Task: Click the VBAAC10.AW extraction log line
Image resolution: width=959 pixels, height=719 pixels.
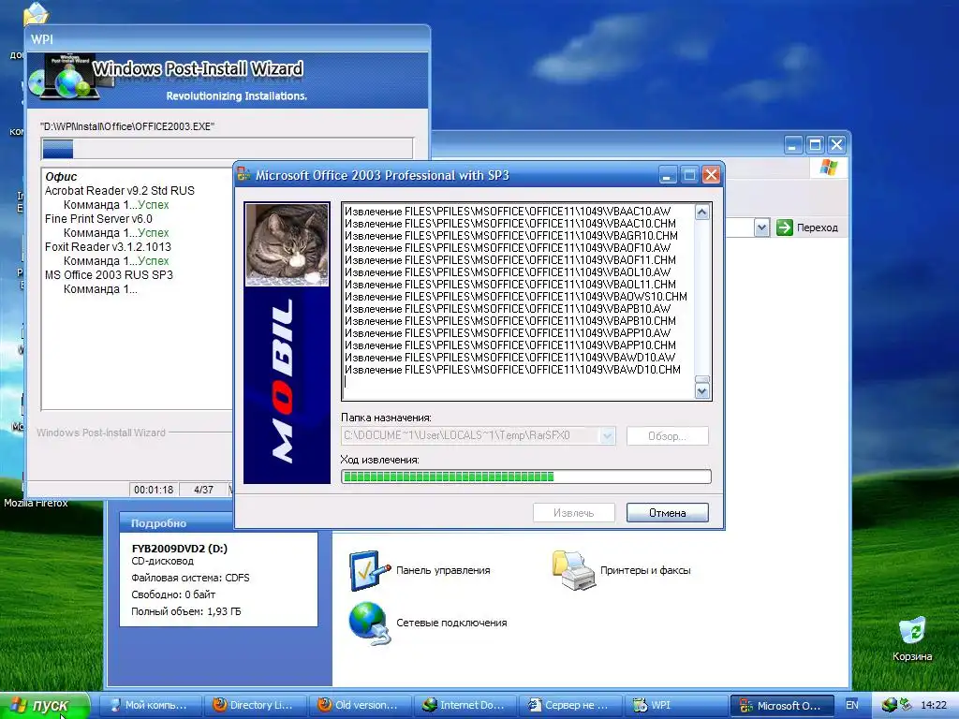Action: pyautogui.click(x=508, y=212)
